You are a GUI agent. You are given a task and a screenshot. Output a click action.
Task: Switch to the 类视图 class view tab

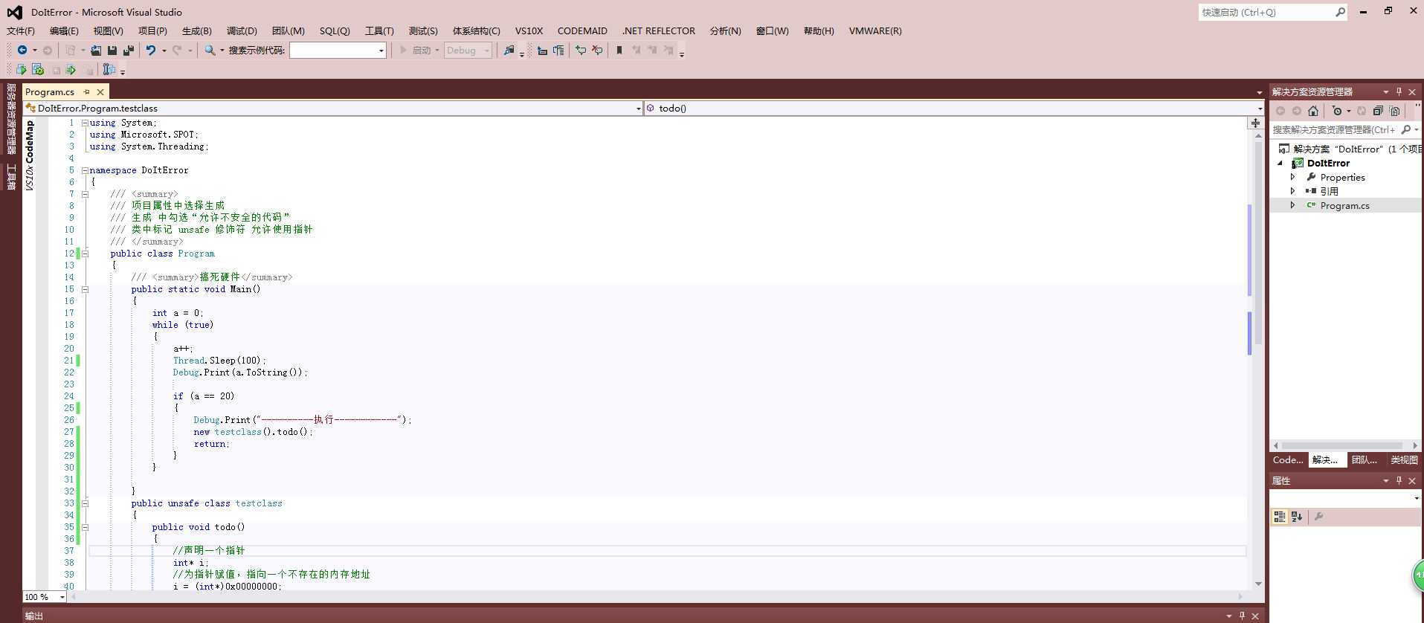coord(1404,460)
